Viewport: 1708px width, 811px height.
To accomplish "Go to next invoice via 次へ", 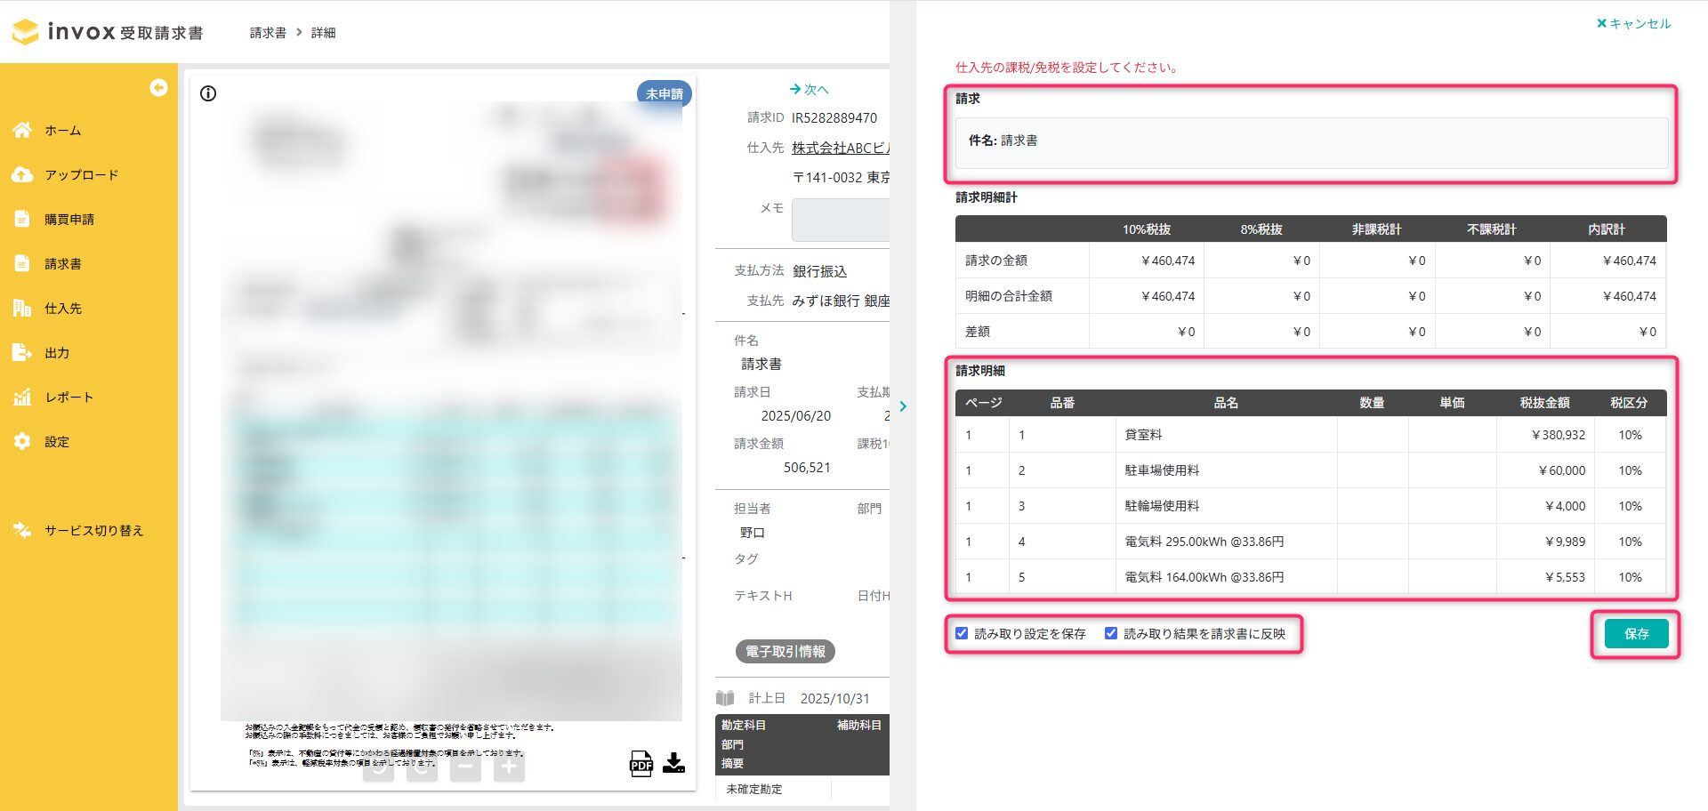I will tap(809, 89).
